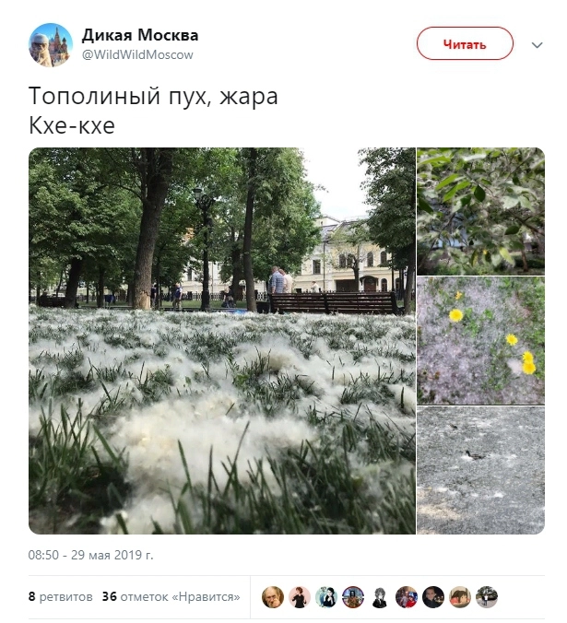Open the tree leaves photo thumbnail

click(480, 211)
